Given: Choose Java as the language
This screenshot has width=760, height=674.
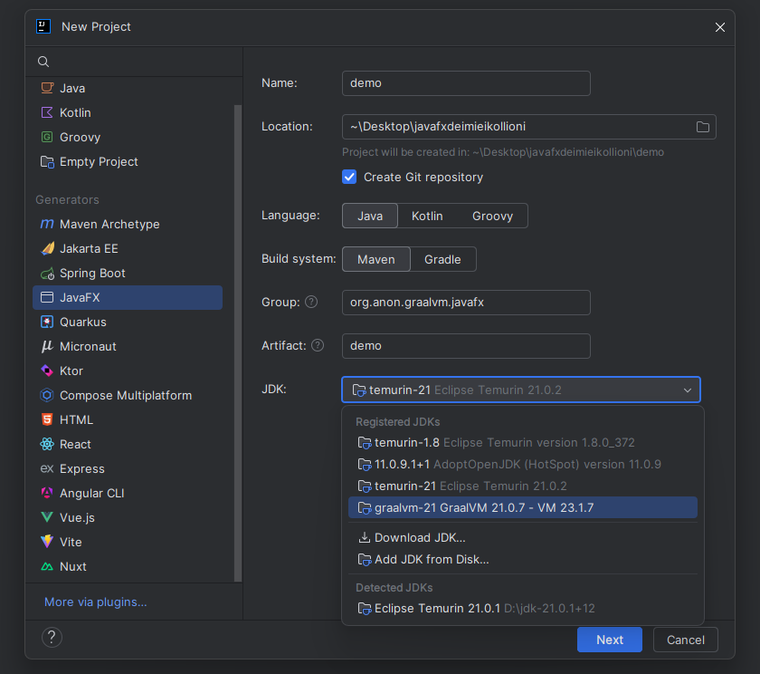Looking at the screenshot, I should click(370, 216).
